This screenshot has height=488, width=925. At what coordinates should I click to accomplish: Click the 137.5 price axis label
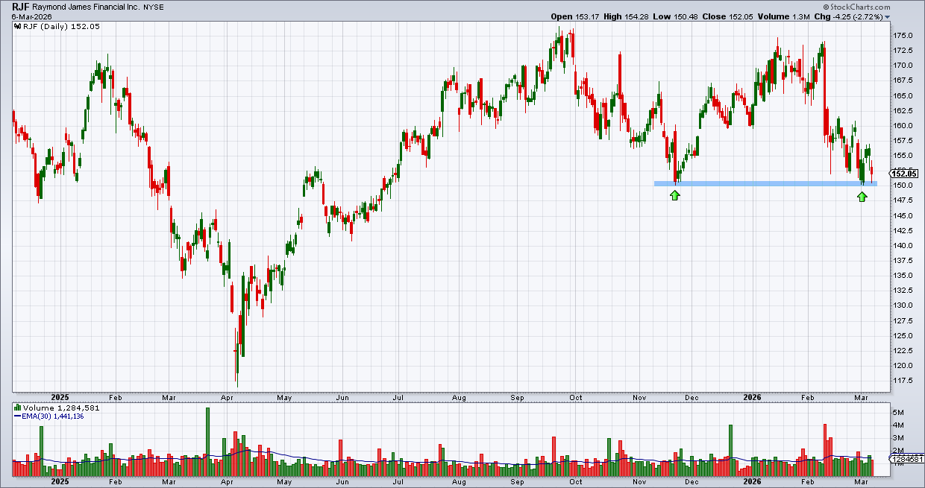903,260
